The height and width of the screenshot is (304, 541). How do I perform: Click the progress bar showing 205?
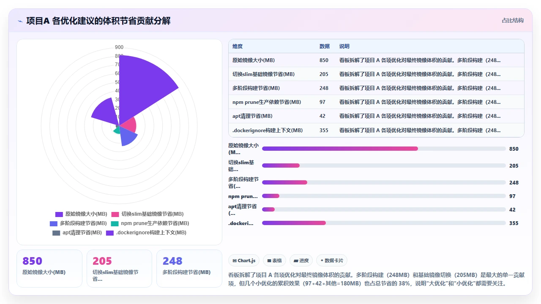pos(384,166)
